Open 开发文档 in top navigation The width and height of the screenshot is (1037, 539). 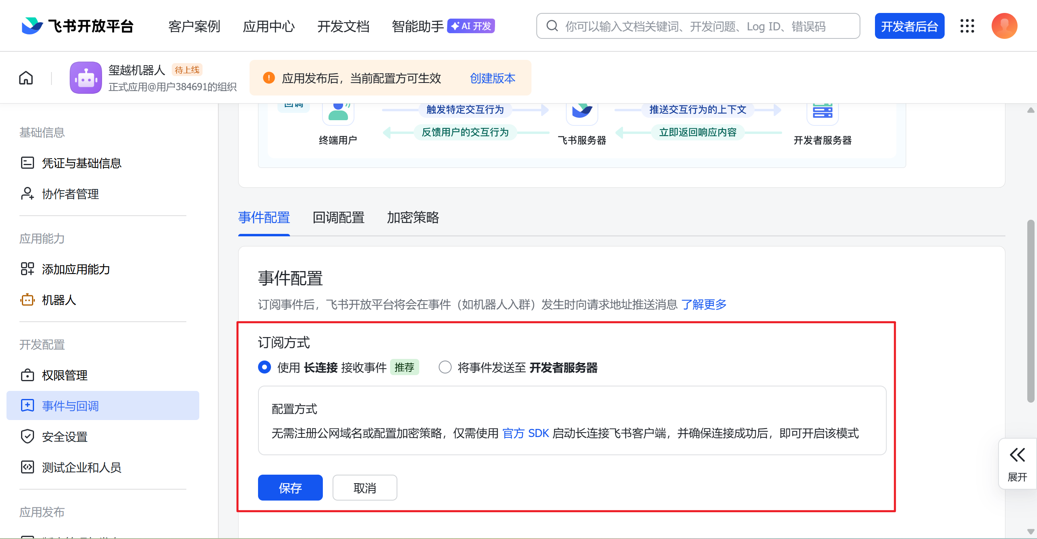[x=344, y=26]
